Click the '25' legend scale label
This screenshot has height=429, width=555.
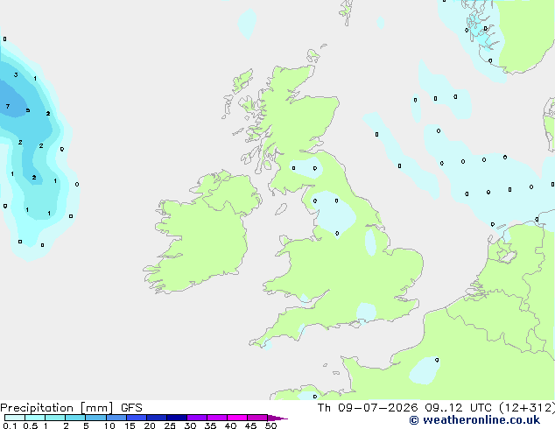(170, 425)
